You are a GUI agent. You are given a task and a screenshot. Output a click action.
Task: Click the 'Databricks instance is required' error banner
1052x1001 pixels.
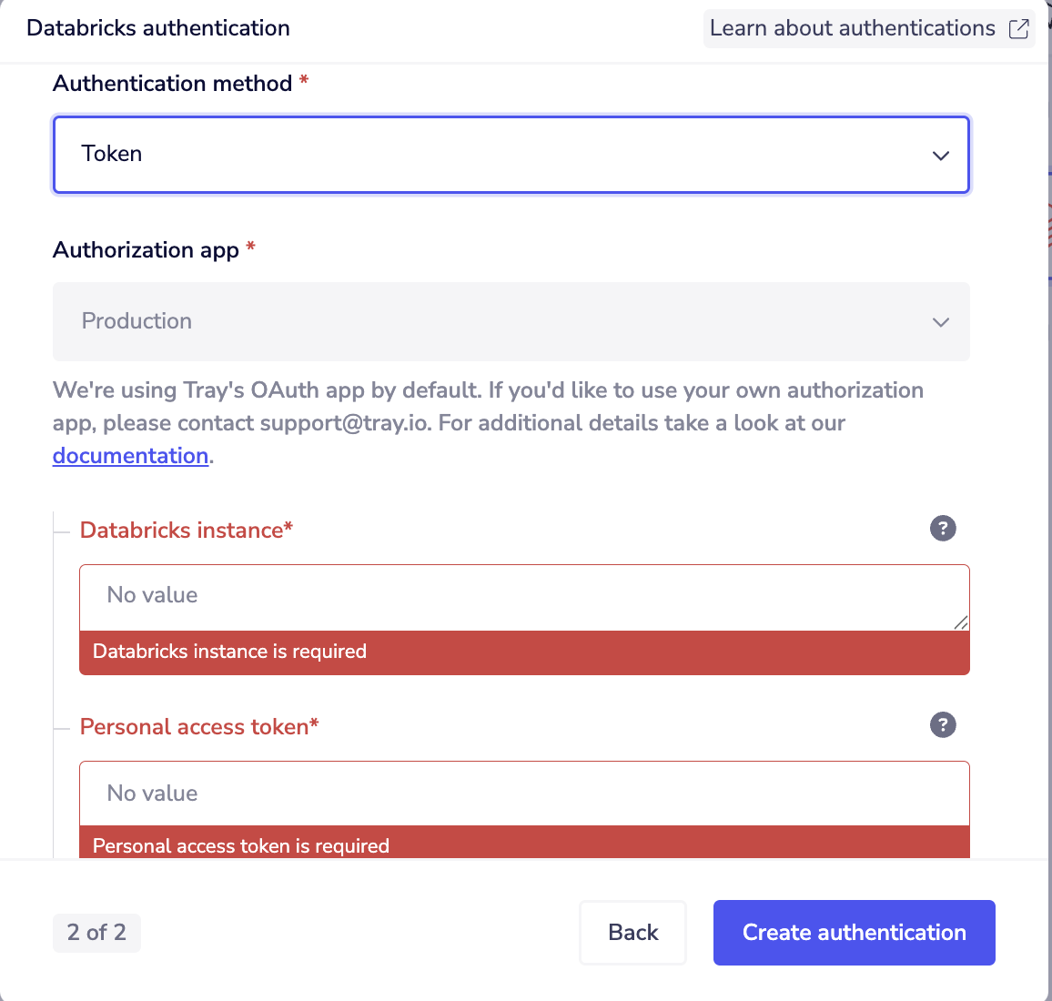pyautogui.click(x=524, y=652)
